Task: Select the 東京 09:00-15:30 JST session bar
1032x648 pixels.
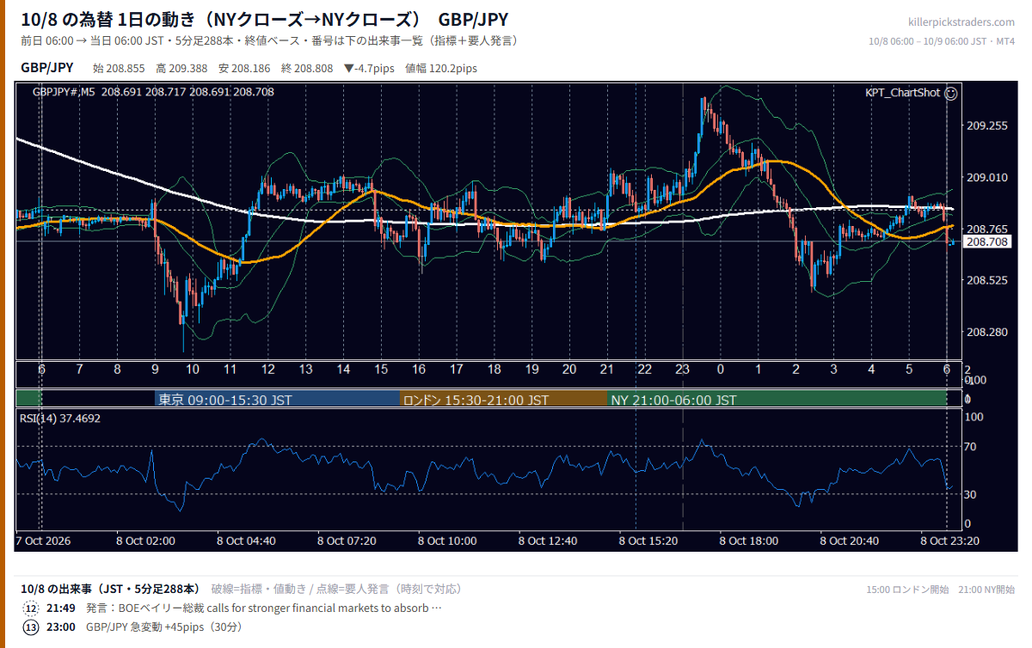Action: (278, 400)
